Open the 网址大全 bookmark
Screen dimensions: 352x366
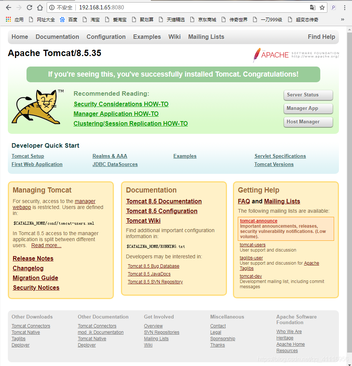(x=42, y=19)
